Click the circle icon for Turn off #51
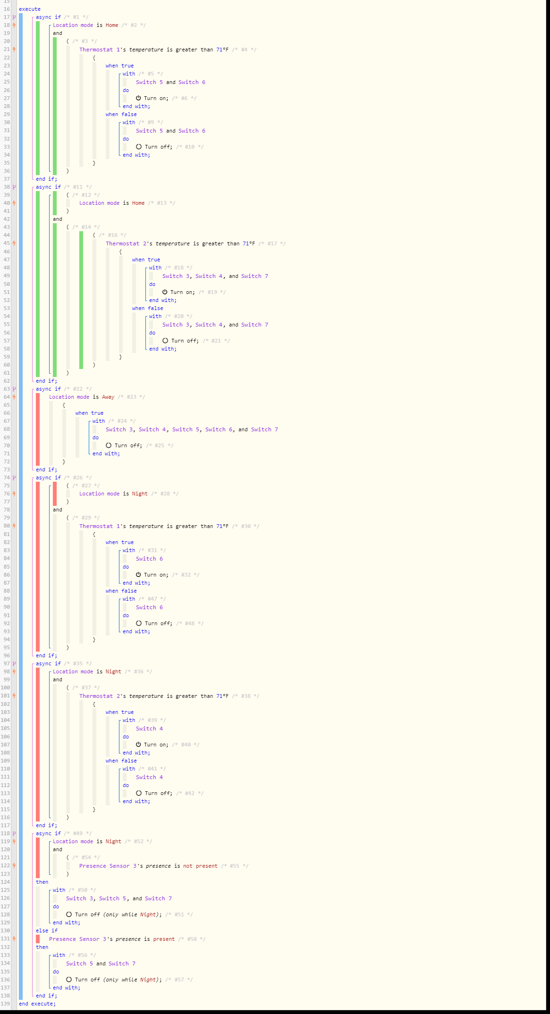550x1014 pixels. coord(69,914)
